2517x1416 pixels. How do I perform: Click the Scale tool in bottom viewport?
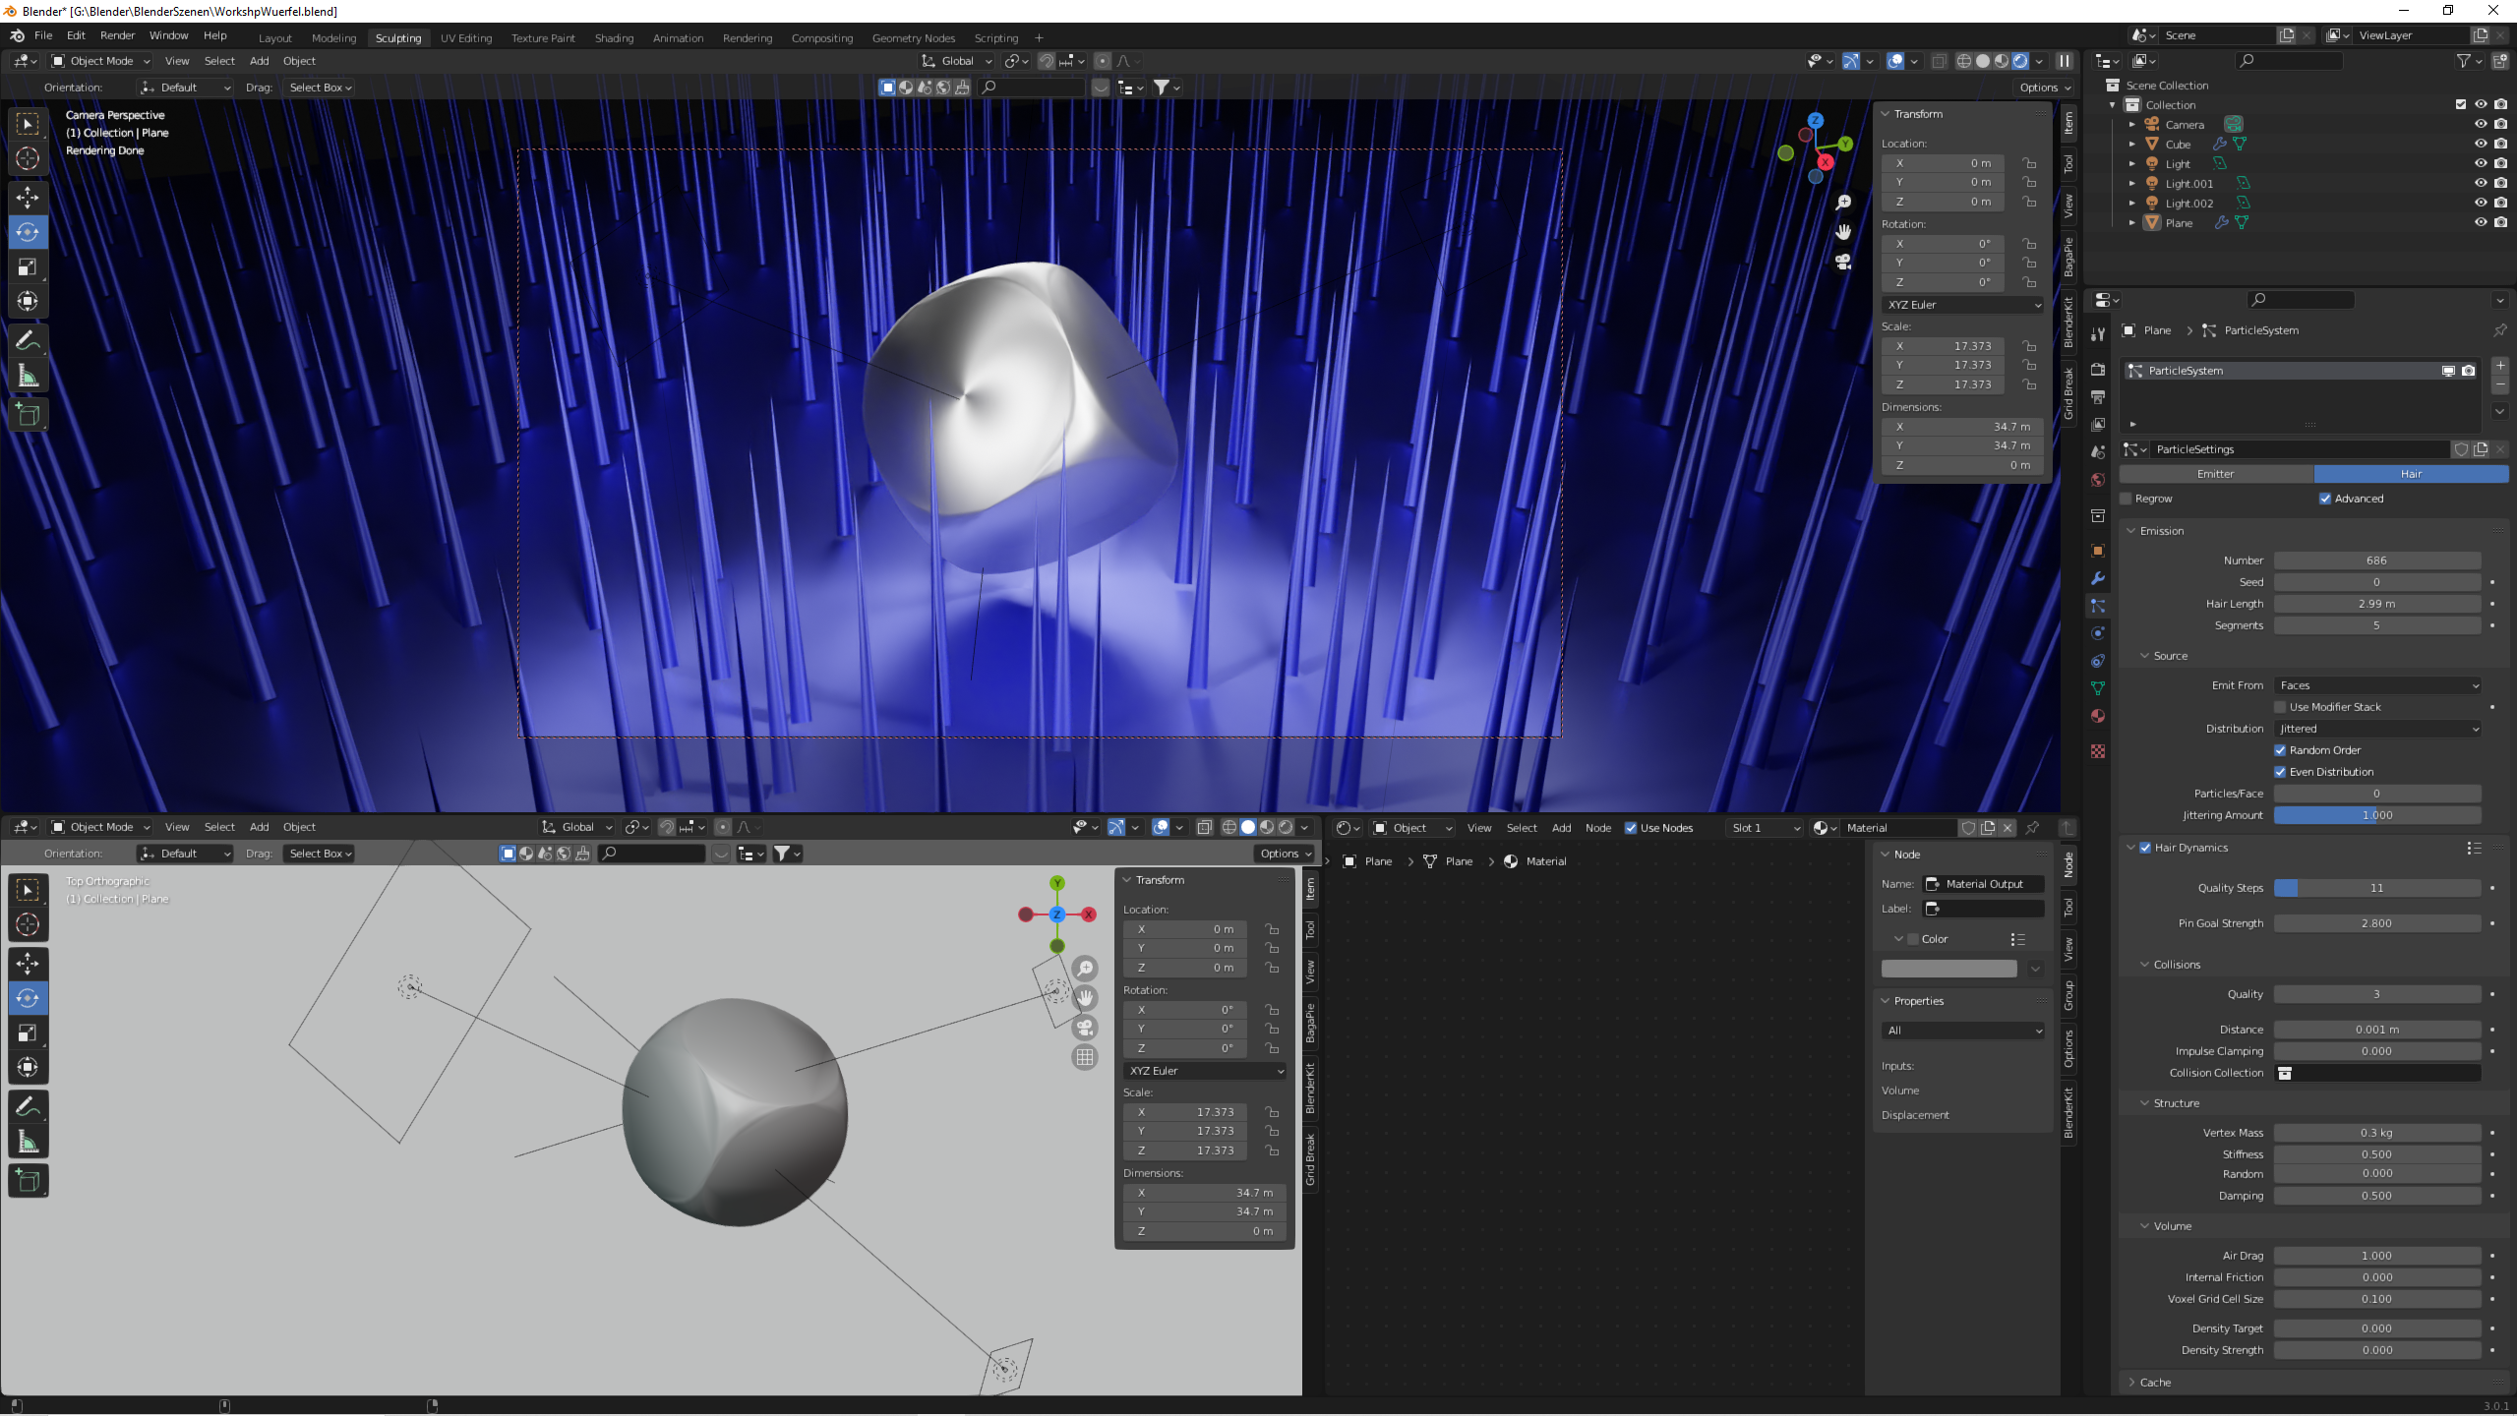(28, 1032)
